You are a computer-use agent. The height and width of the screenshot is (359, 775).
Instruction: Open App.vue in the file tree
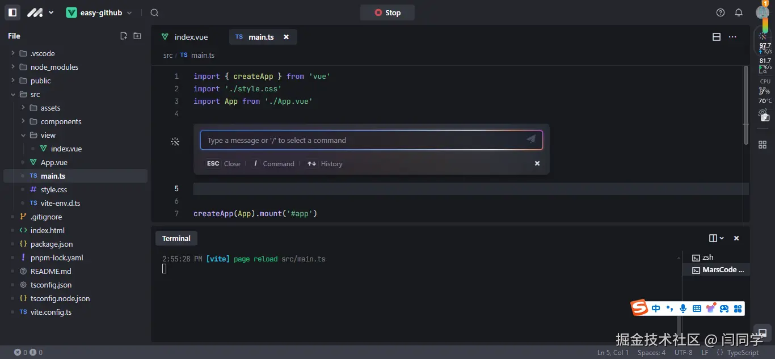[x=75, y=162]
